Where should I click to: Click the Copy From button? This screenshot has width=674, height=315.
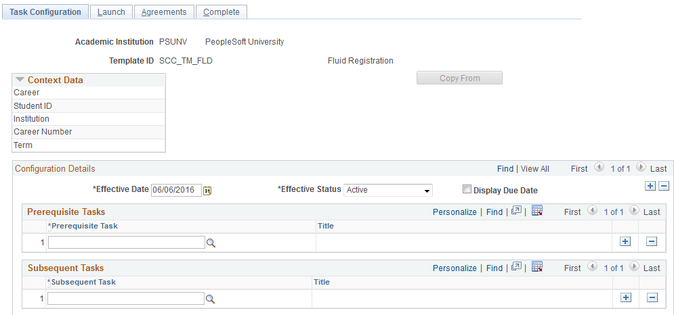tap(459, 78)
